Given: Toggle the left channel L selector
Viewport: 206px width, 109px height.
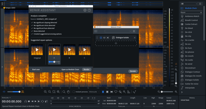Looking at the screenshot, I should (2, 28).
